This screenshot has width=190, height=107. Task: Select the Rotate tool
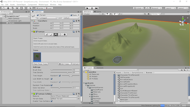[x=12, y=8]
